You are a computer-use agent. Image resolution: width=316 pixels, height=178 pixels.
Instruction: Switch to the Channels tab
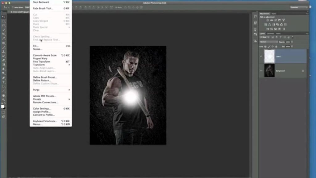tap(270, 33)
